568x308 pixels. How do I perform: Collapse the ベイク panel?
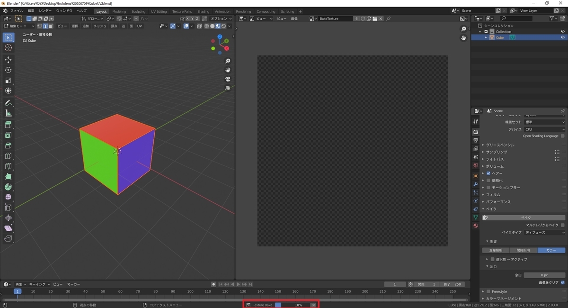coord(491,209)
